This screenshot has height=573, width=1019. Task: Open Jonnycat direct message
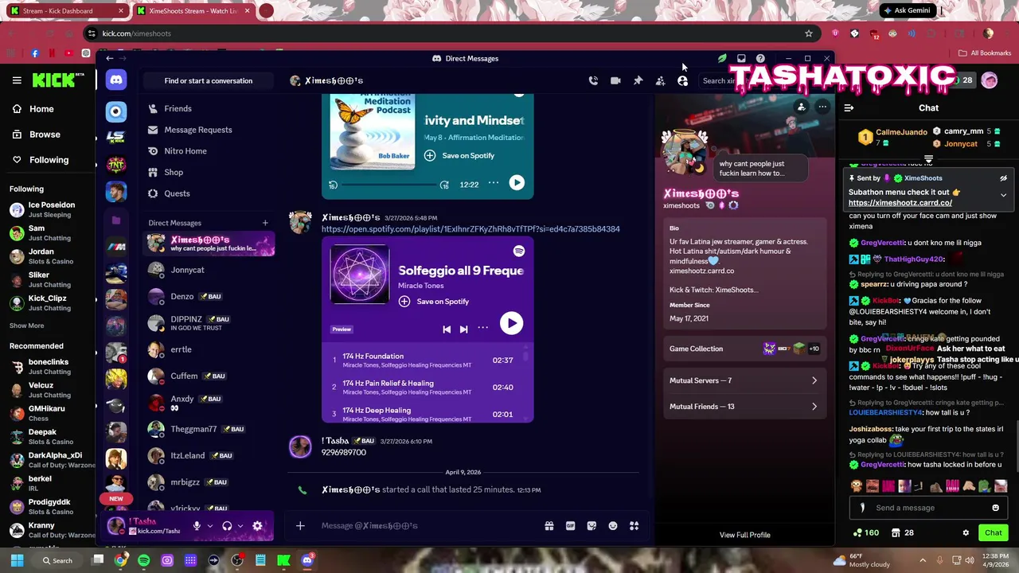[x=209, y=270]
